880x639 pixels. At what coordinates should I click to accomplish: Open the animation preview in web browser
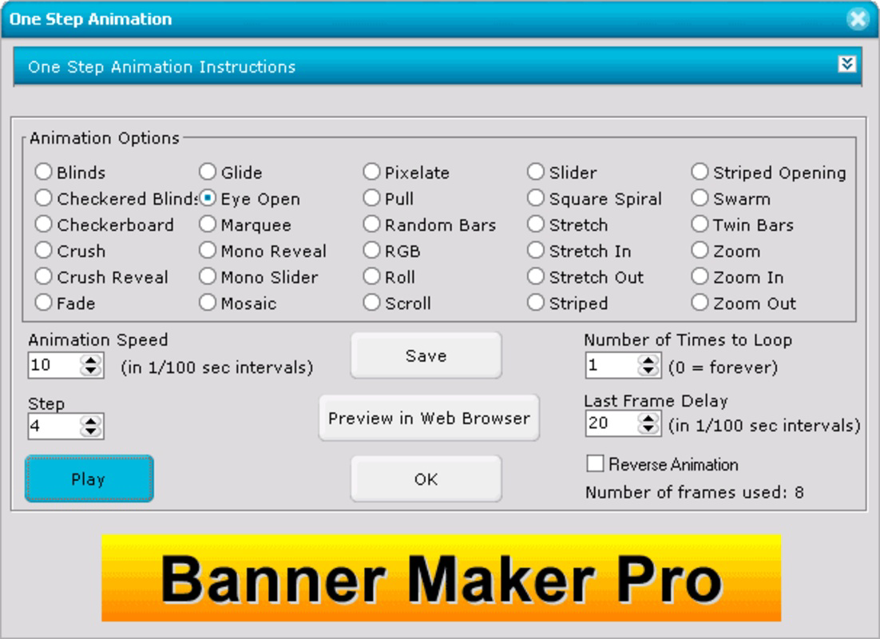[x=428, y=417]
